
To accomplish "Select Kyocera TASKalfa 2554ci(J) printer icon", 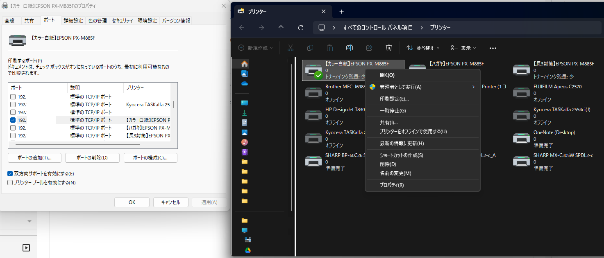I will click(521, 115).
